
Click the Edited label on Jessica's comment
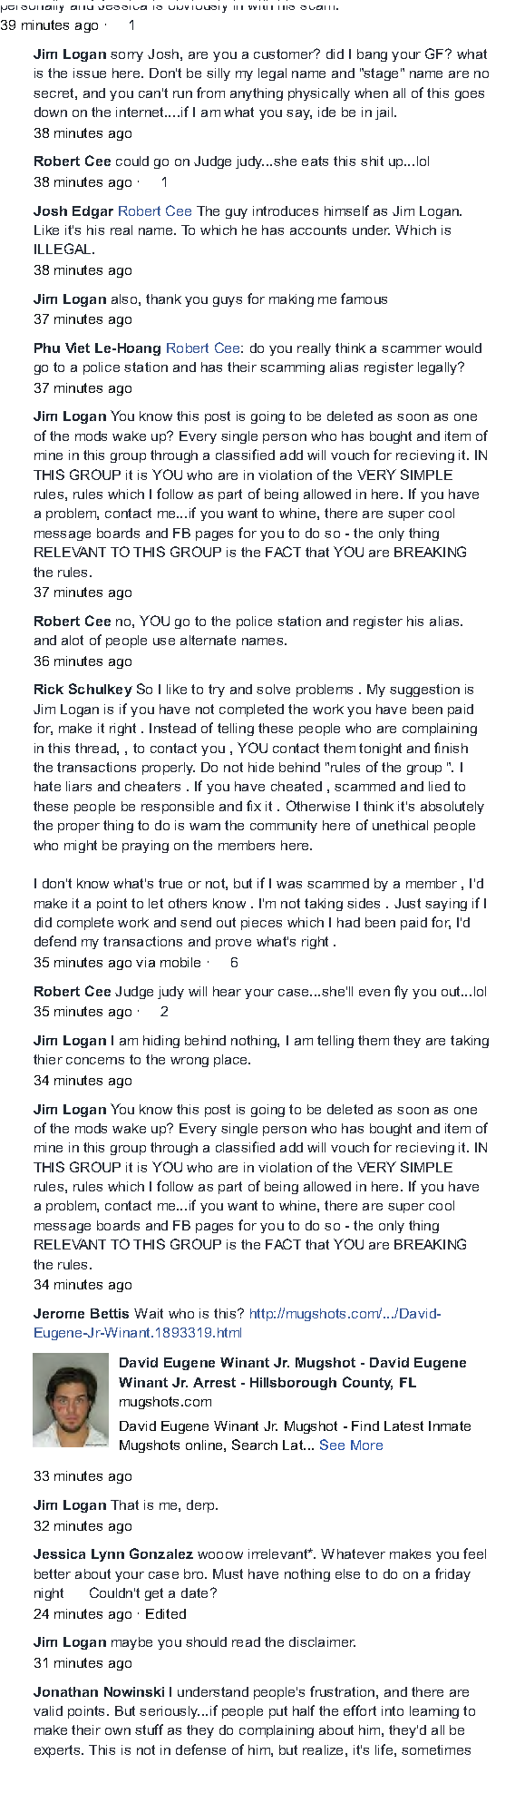pyautogui.click(x=165, y=1614)
